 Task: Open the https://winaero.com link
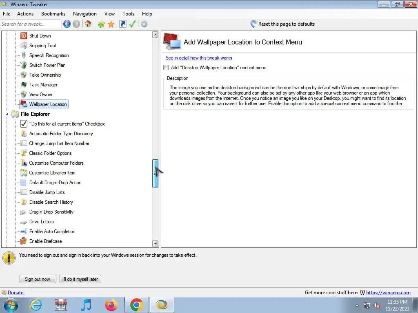tap(388, 293)
